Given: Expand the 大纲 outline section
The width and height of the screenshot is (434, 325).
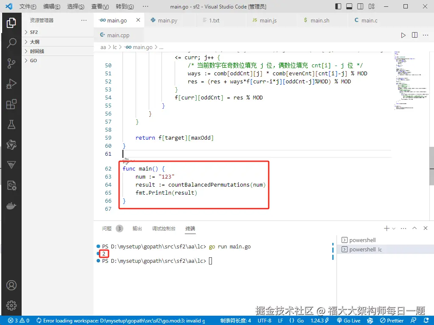Looking at the screenshot, I should tap(58, 42).
